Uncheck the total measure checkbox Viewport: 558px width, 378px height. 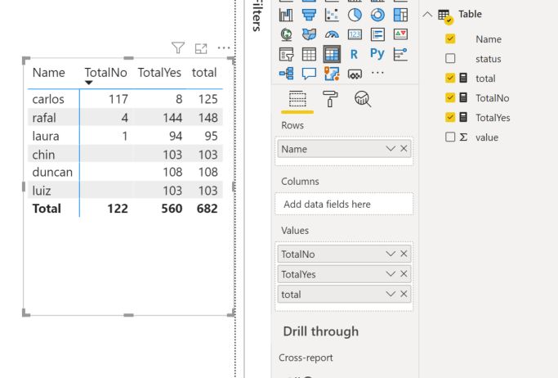click(450, 78)
